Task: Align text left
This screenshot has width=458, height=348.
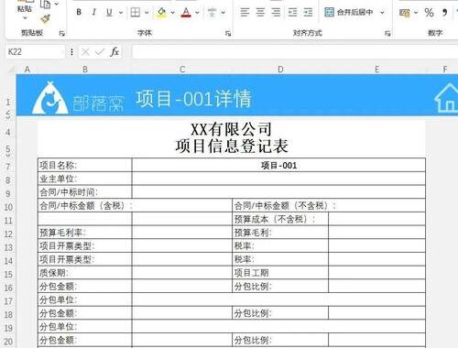Action: tap(245, 12)
